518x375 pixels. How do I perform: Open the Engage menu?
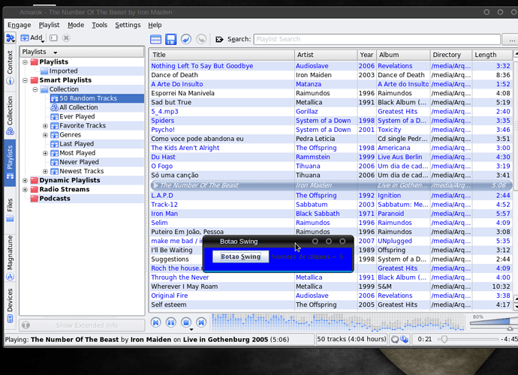[x=20, y=25]
